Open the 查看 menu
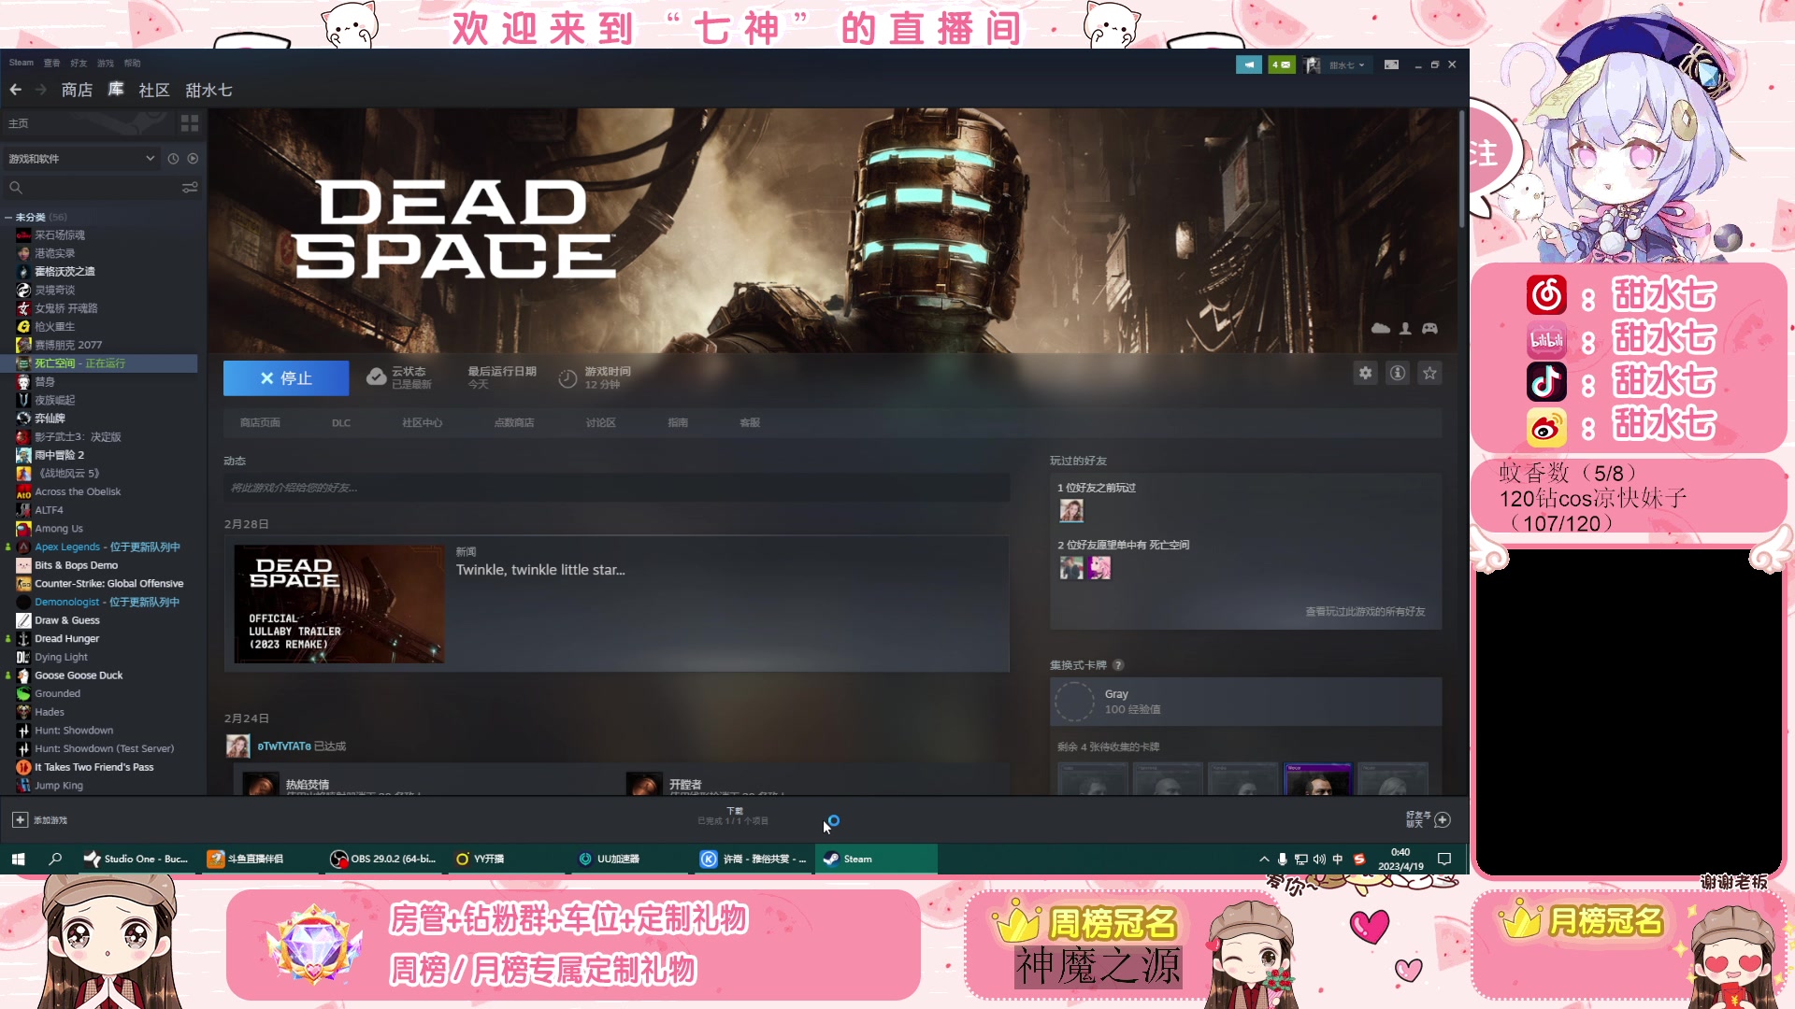Screen dimensions: 1795x1009 coord(51,63)
